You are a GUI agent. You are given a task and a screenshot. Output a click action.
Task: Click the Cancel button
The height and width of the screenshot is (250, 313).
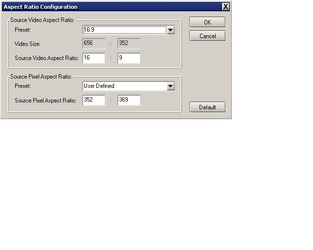tap(207, 36)
